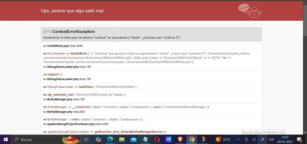Open the weather widget showing 31°C
Screen dimensions: 307x144
click(223, 139)
